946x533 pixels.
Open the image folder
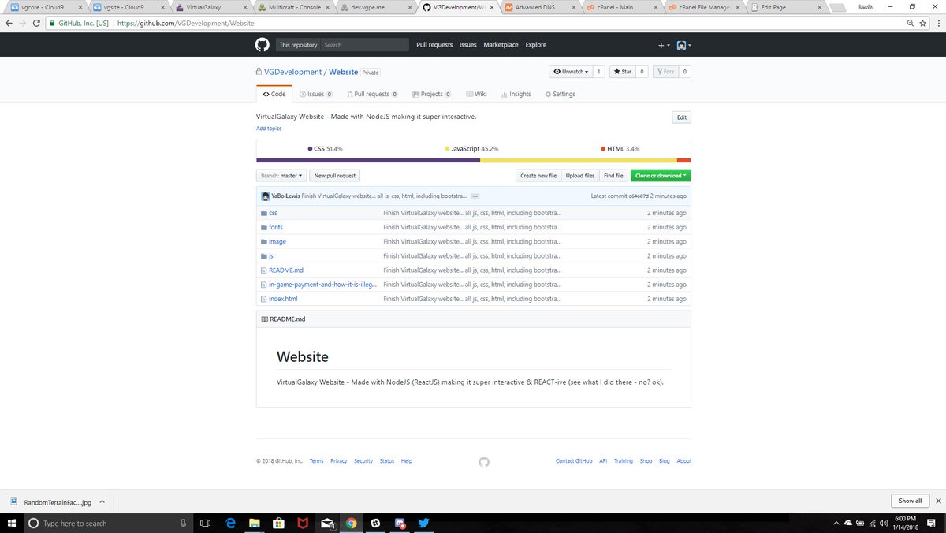(x=277, y=241)
